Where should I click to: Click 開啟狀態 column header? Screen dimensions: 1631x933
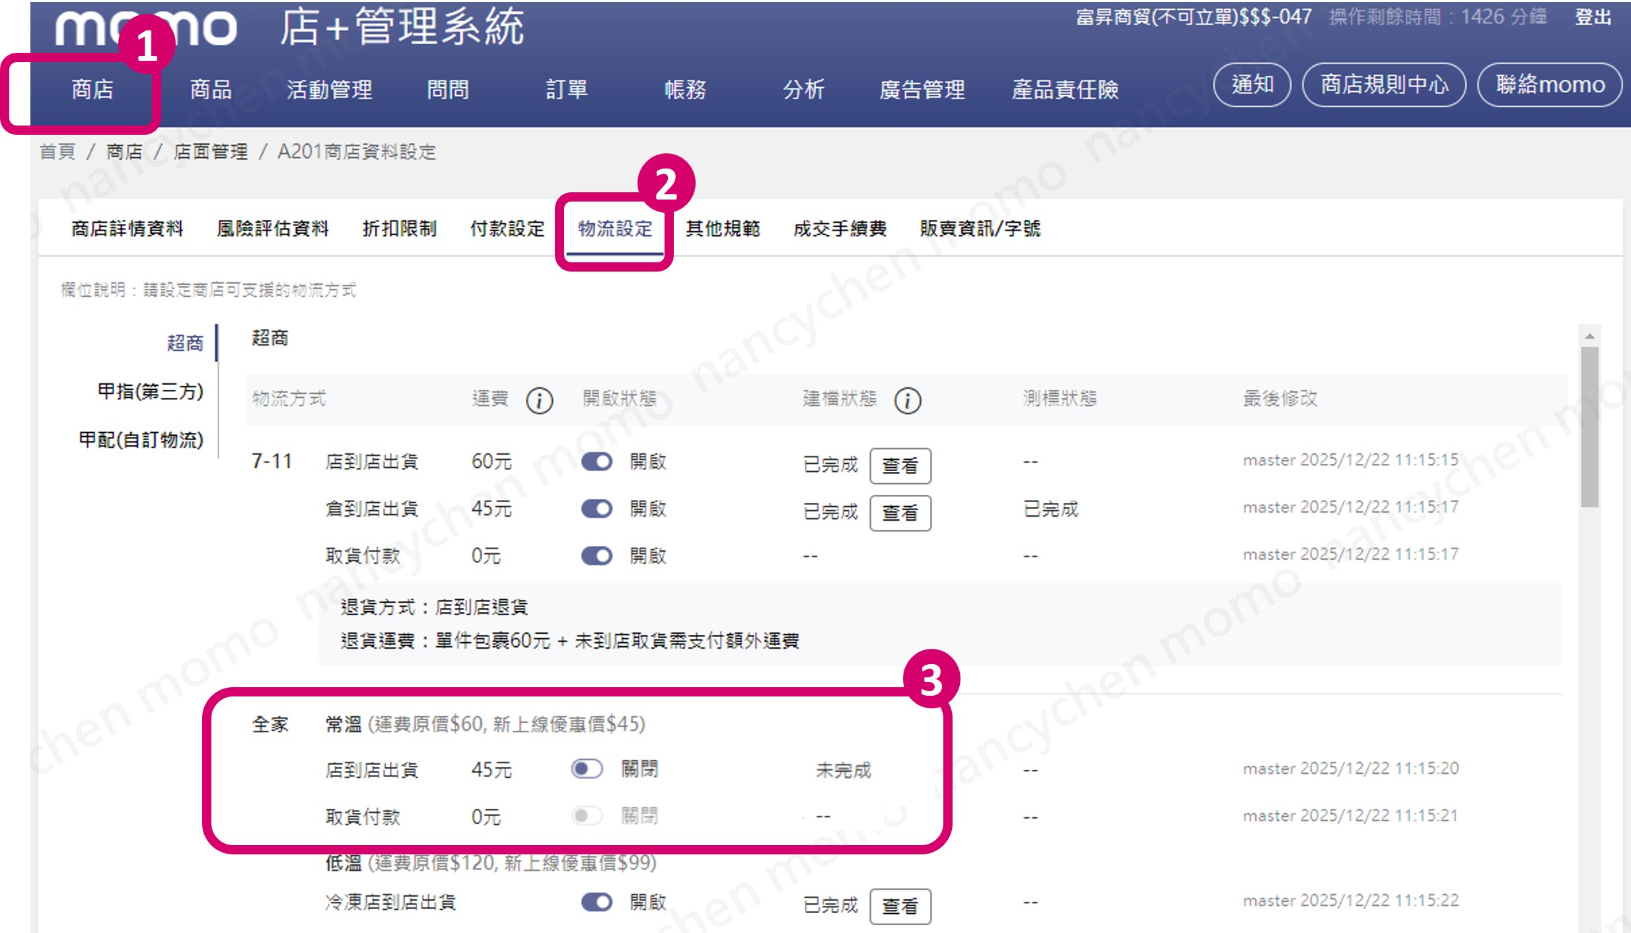tap(619, 398)
